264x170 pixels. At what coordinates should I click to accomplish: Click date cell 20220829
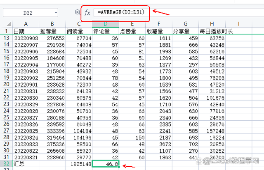[x=26, y=104]
